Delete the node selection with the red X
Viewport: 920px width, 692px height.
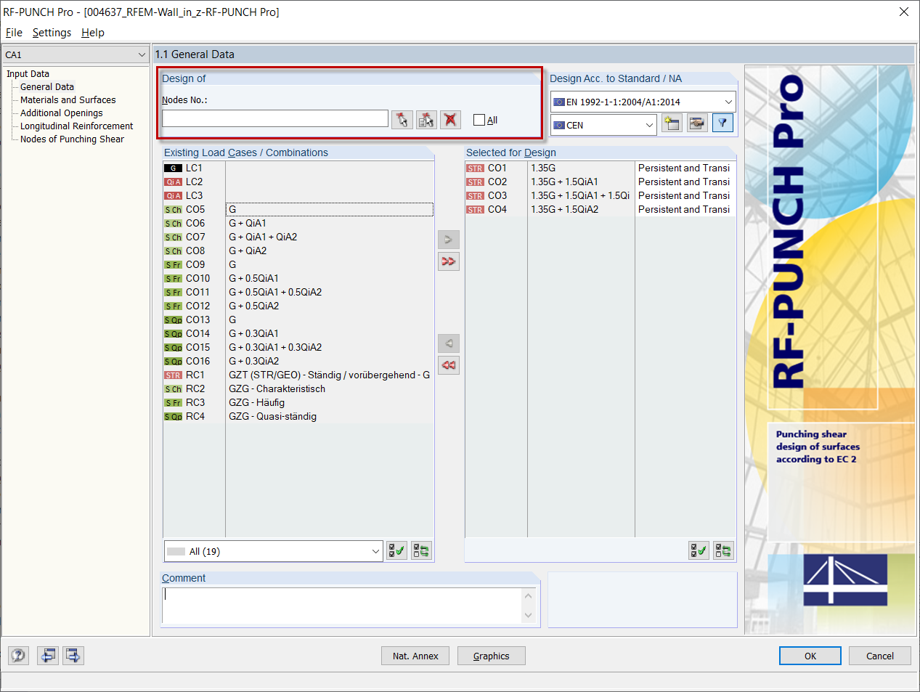coord(450,120)
